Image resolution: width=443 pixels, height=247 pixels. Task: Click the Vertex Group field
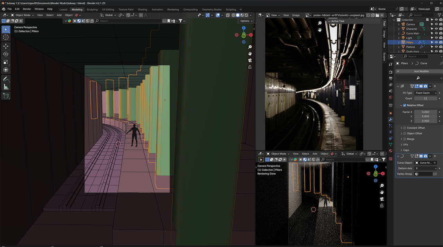(423, 174)
